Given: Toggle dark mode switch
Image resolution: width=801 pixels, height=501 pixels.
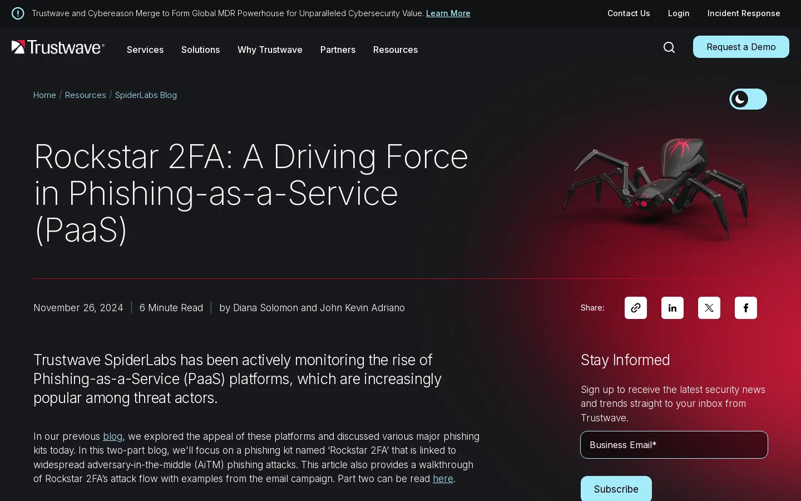Looking at the screenshot, I should [748, 100].
